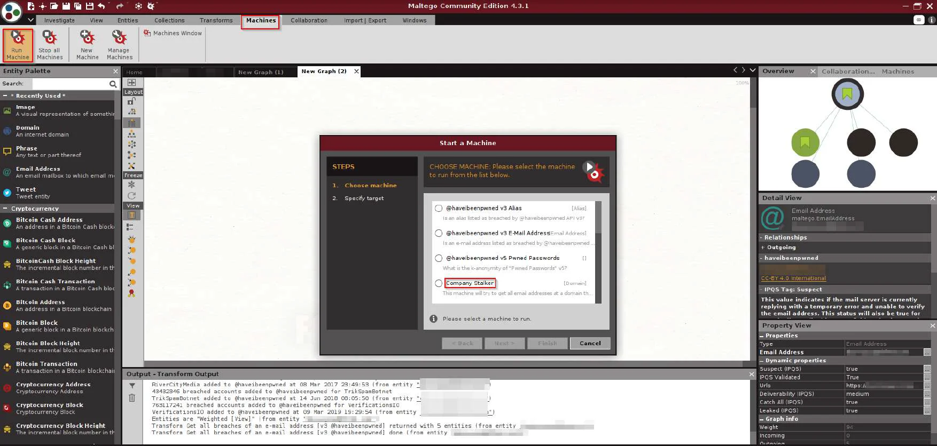
Task: Open the graph tab list dropdown arrow
Action: tap(753, 70)
